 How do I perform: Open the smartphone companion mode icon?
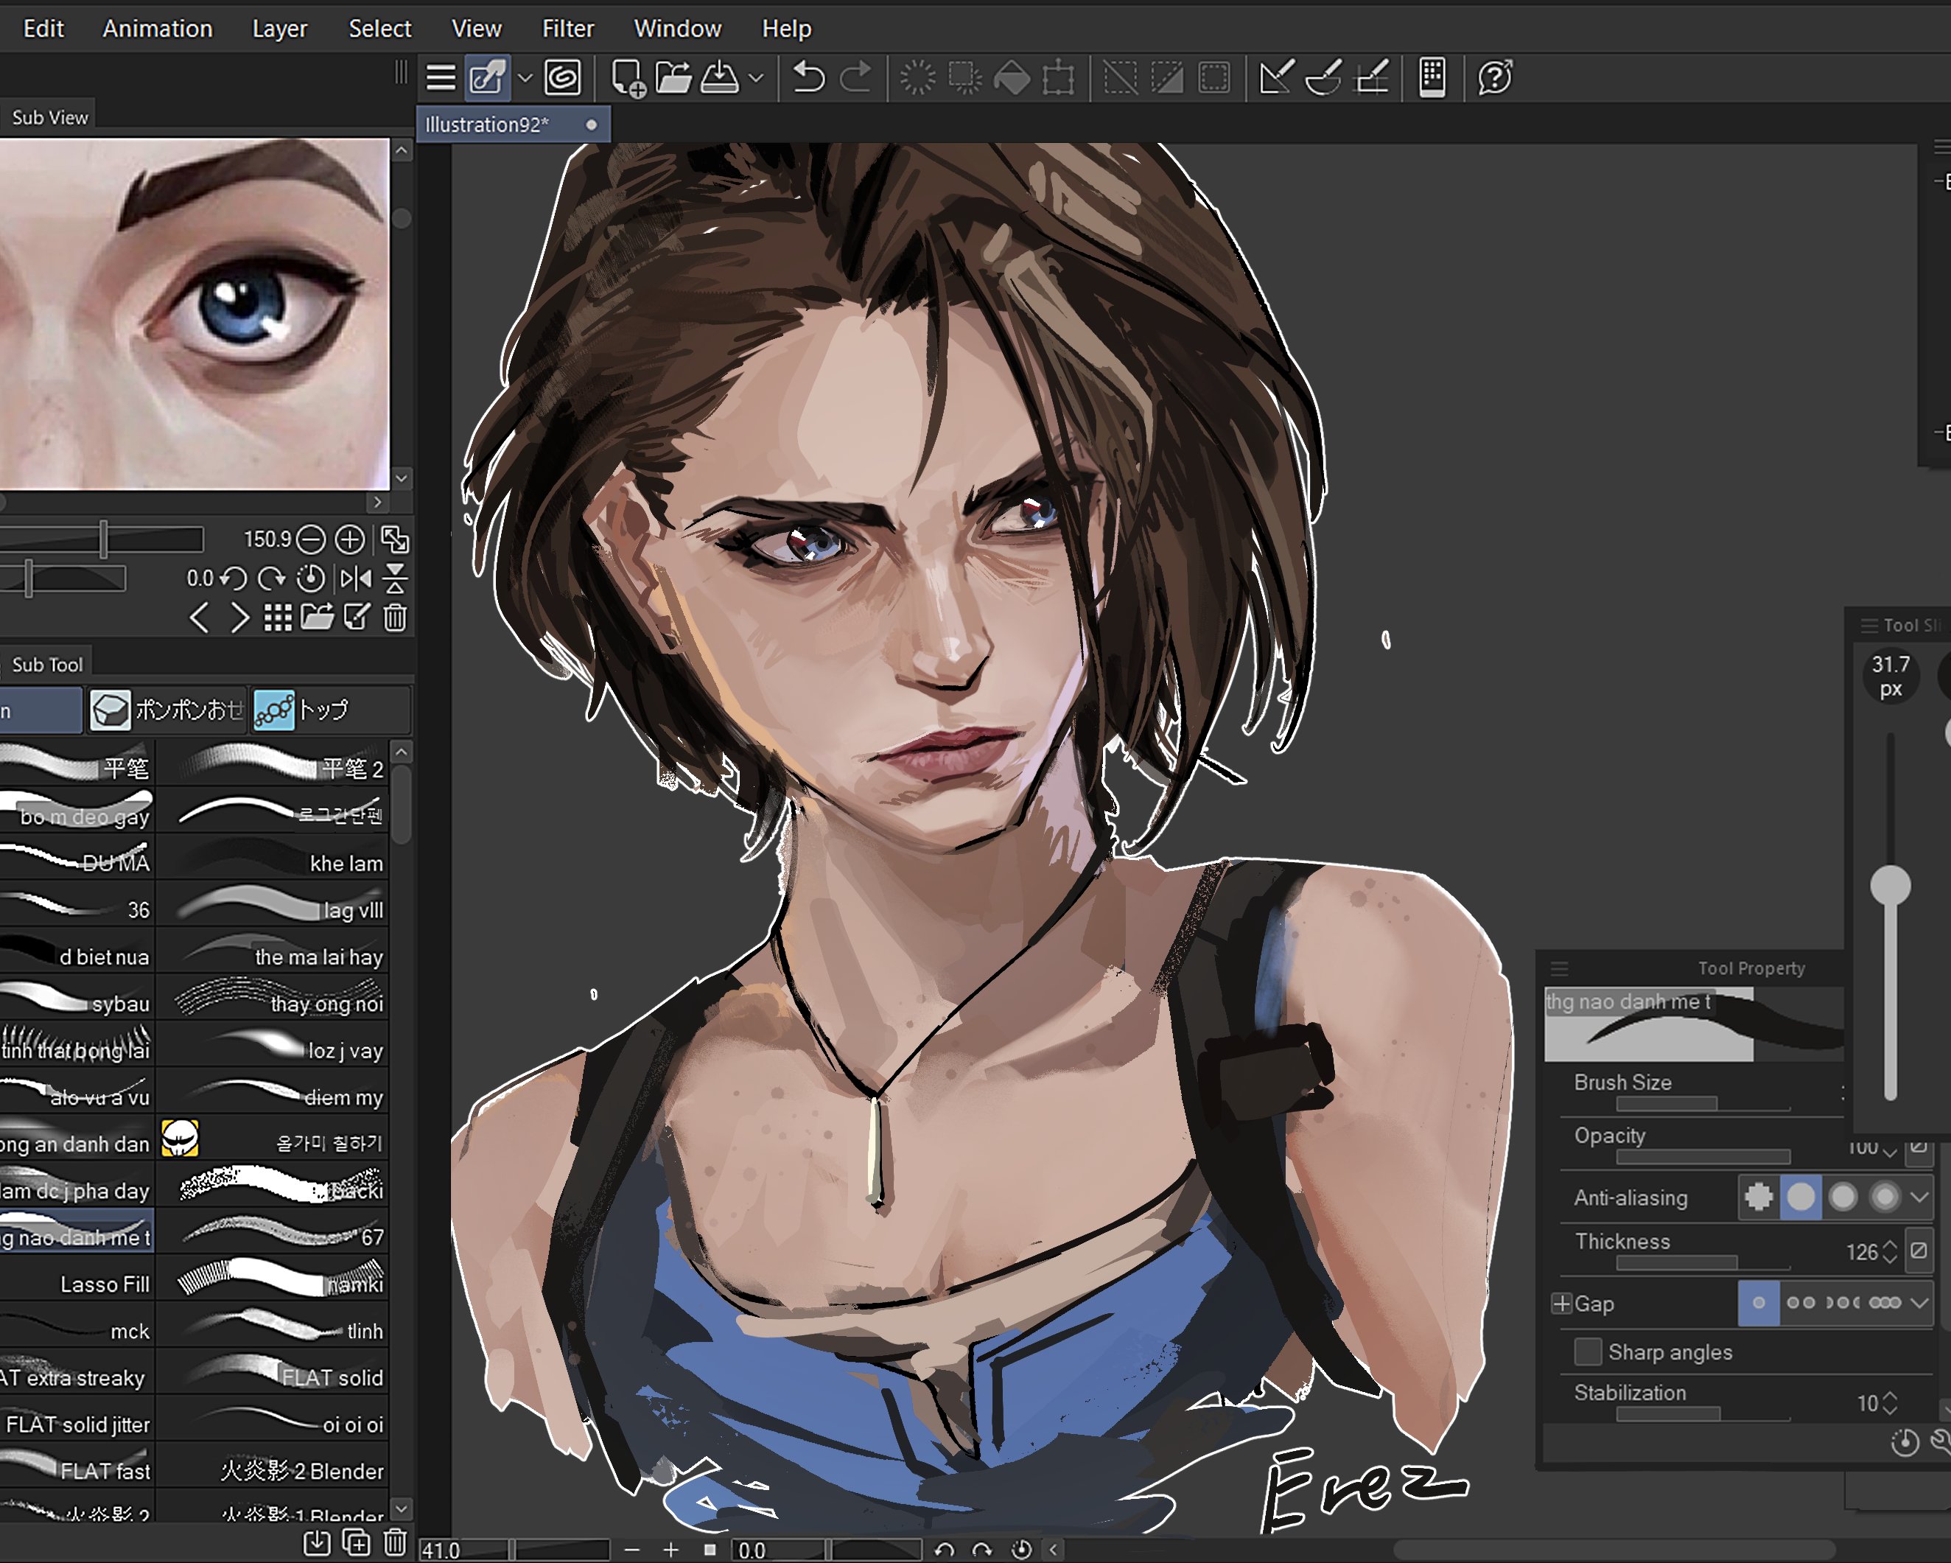(1432, 78)
